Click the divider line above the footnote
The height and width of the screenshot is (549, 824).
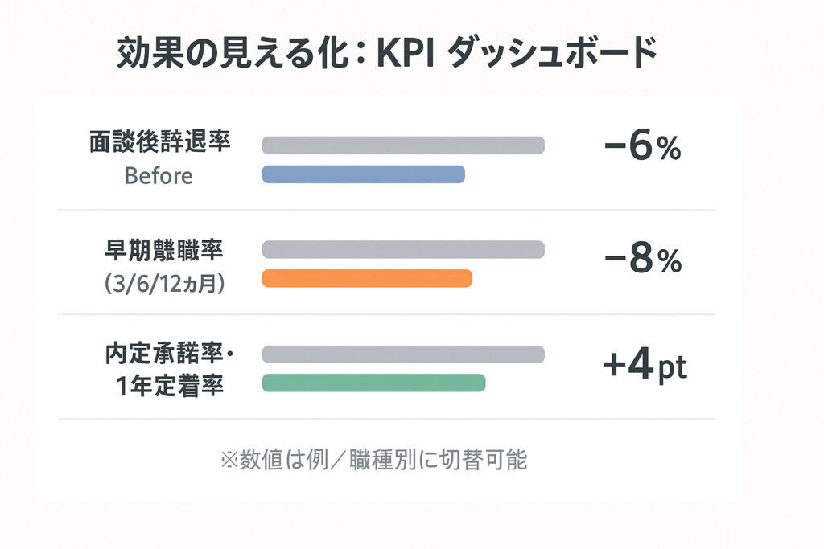(x=386, y=419)
